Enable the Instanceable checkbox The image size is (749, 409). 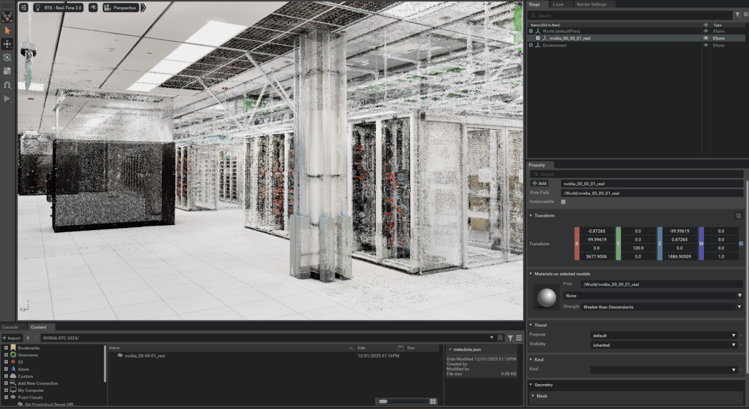coord(563,202)
